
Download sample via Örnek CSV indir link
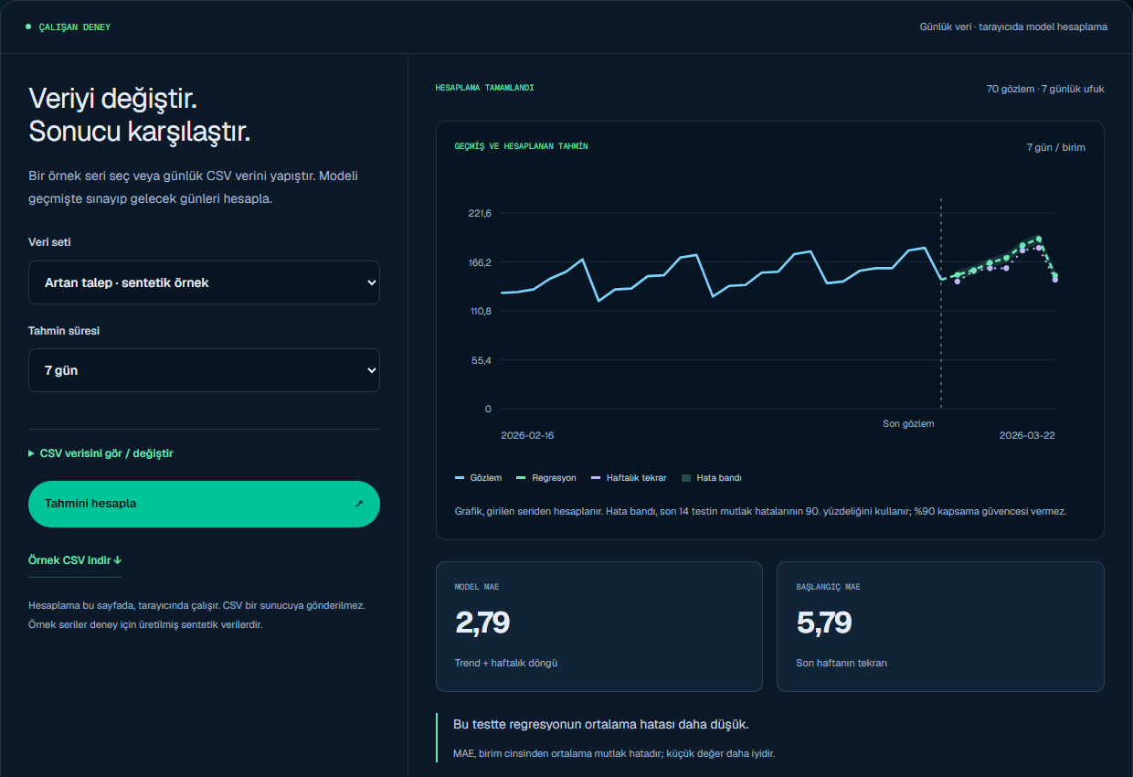click(75, 560)
